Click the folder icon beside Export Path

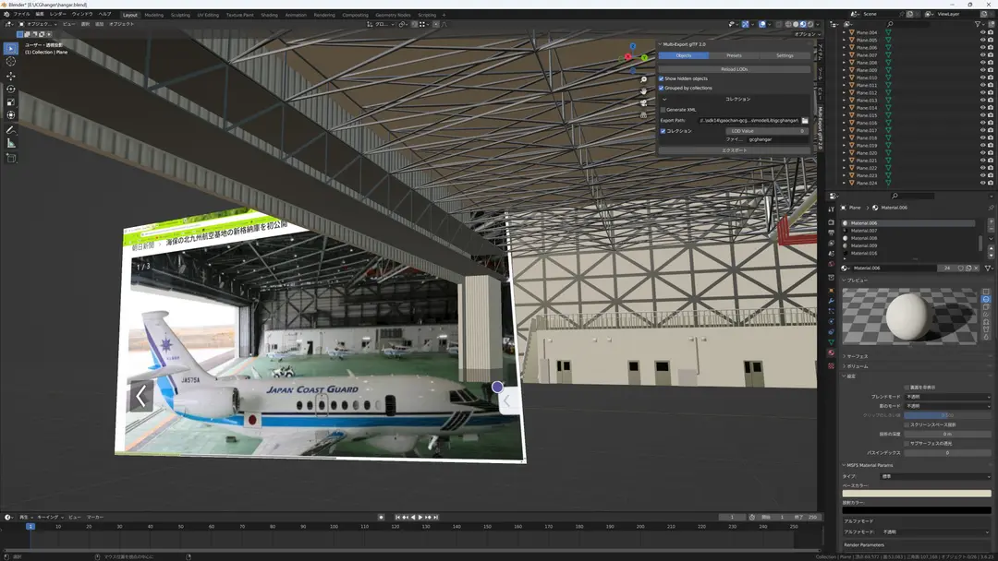point(805,120)
